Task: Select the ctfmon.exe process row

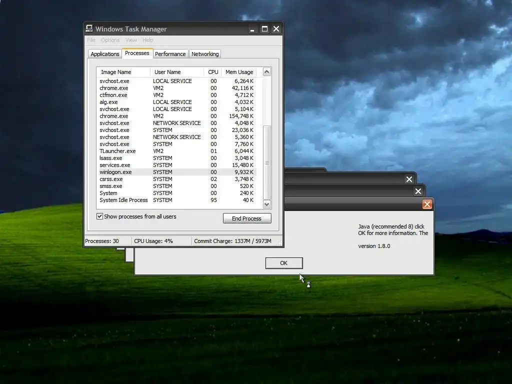Action: pyautogui.click(x=176, y=95)
